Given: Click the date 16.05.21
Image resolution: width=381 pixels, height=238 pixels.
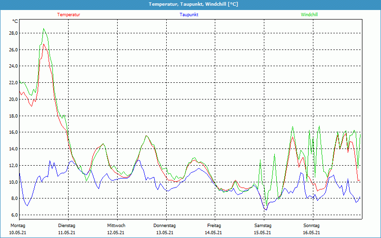Looking at the screenshot, I should (311, 233).
